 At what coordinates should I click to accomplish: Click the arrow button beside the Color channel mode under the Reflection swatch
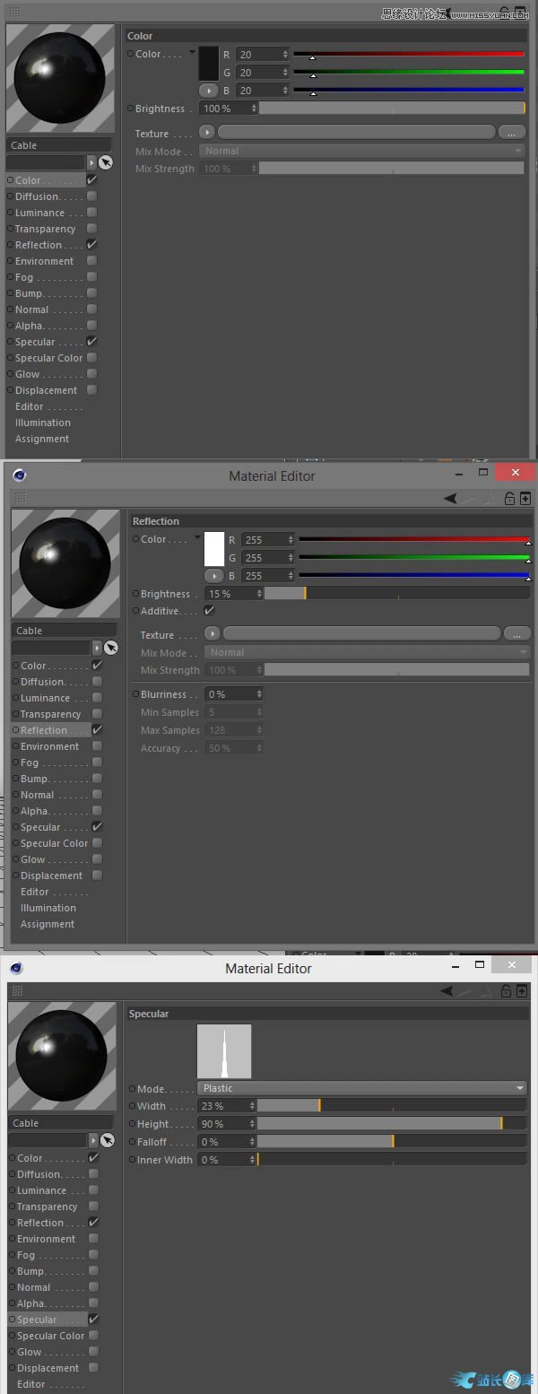(x=213, y=576)
